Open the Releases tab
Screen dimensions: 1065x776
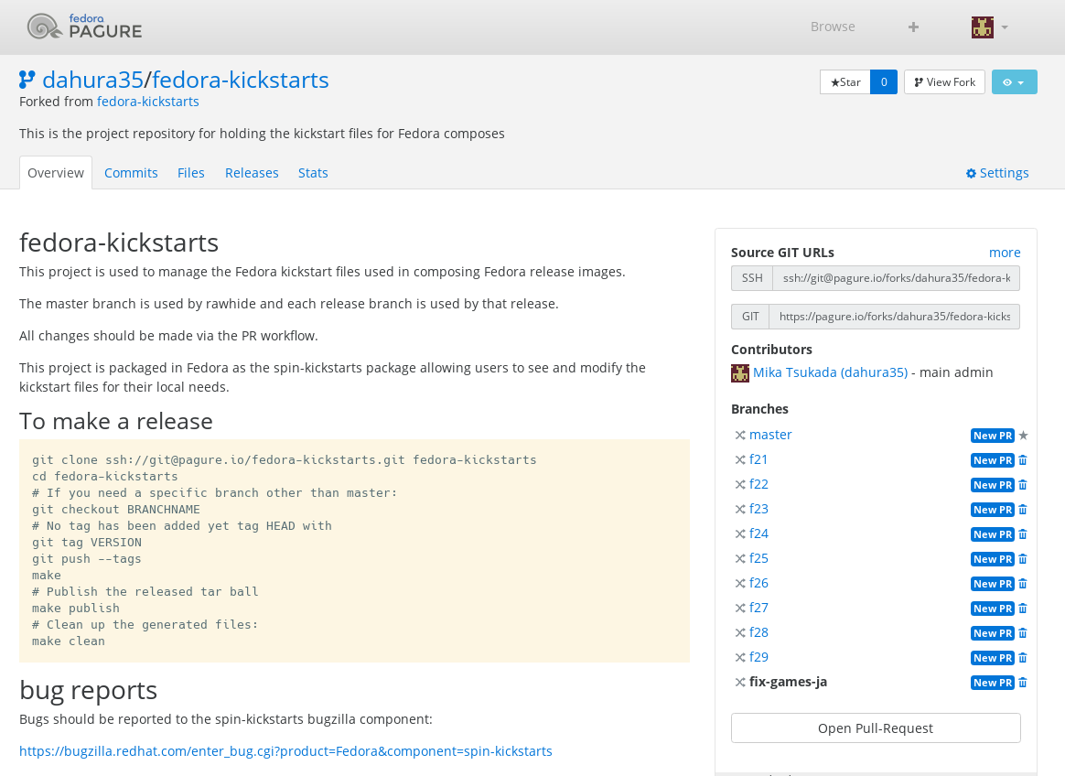click(x=252, y=173)
